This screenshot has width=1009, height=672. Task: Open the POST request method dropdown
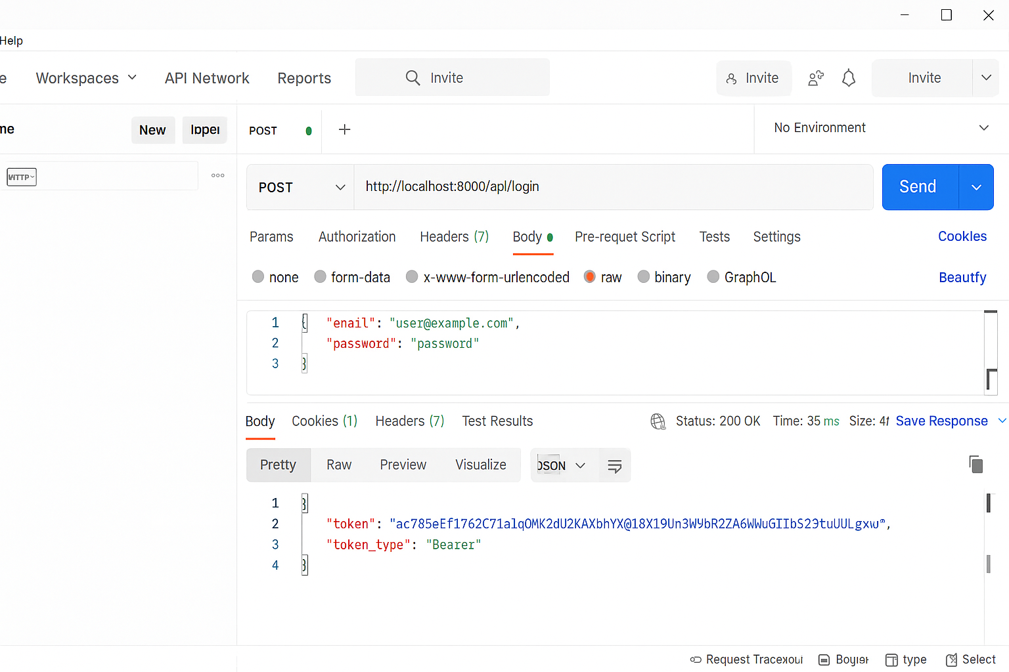[x=300, y=187]
